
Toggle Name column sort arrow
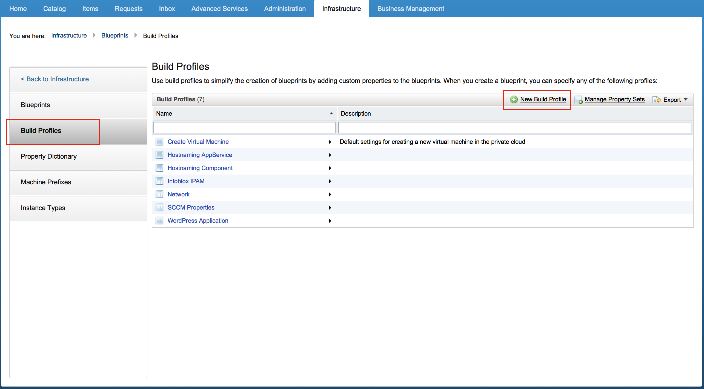click(331, 113)
